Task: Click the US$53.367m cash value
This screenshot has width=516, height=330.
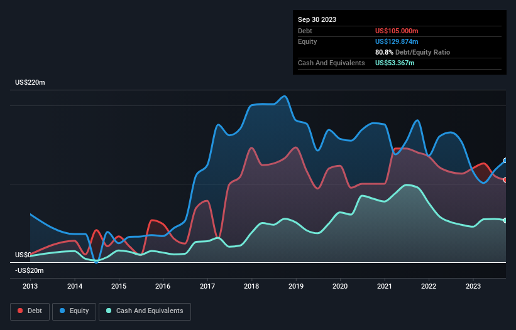Action: (395, 63)
